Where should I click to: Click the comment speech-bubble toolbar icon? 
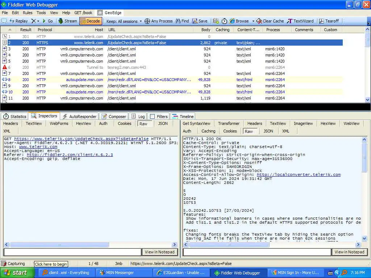(4, 21)
